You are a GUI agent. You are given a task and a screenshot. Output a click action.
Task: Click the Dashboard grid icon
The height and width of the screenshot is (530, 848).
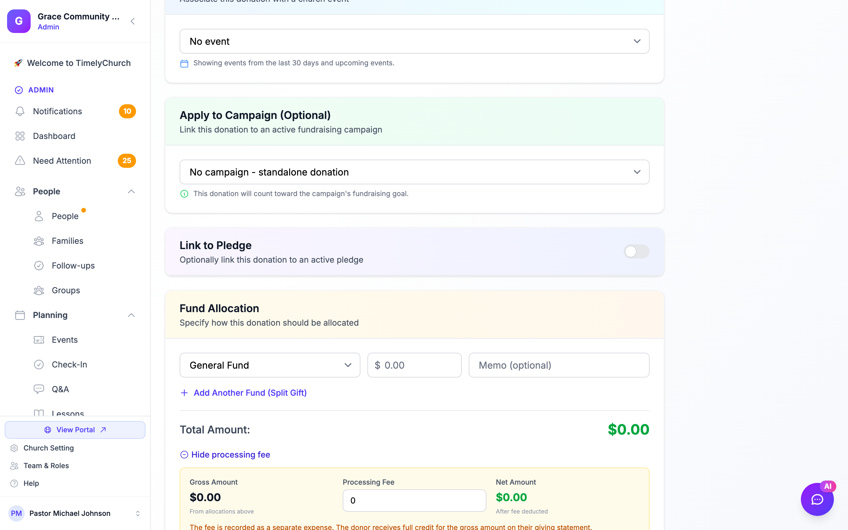20,136
